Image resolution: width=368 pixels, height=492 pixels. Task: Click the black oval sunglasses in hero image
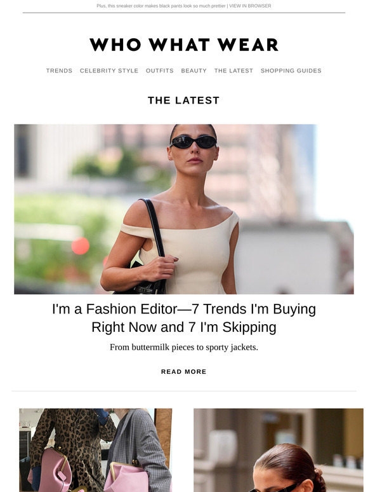(x=194, y=142)
